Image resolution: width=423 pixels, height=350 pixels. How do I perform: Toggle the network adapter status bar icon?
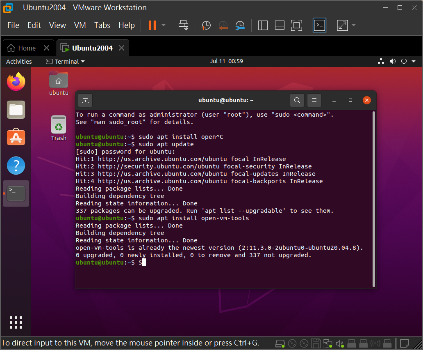(327, 343)
